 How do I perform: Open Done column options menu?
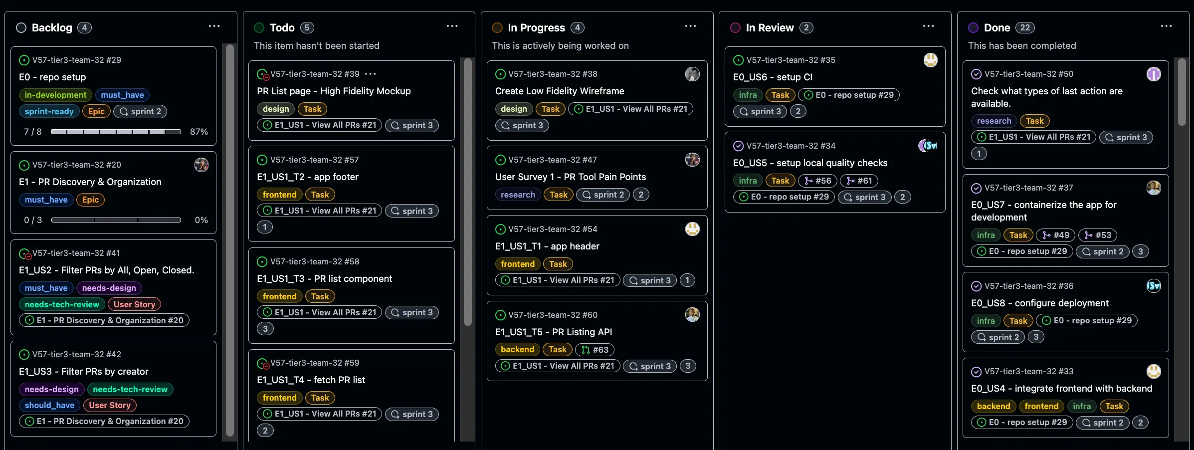1166,26
